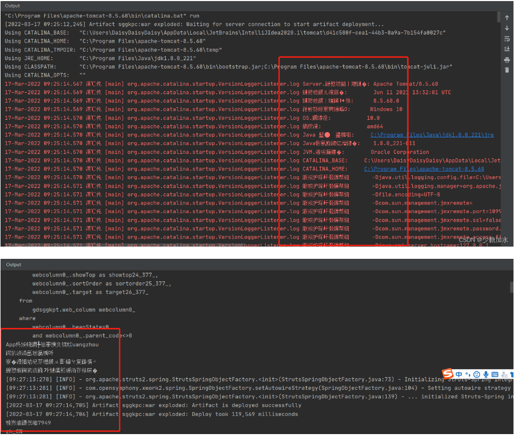Click 'Apache Tomcat/8.5.68' server version text
The image size is (514, 441).
coord(406,84)
